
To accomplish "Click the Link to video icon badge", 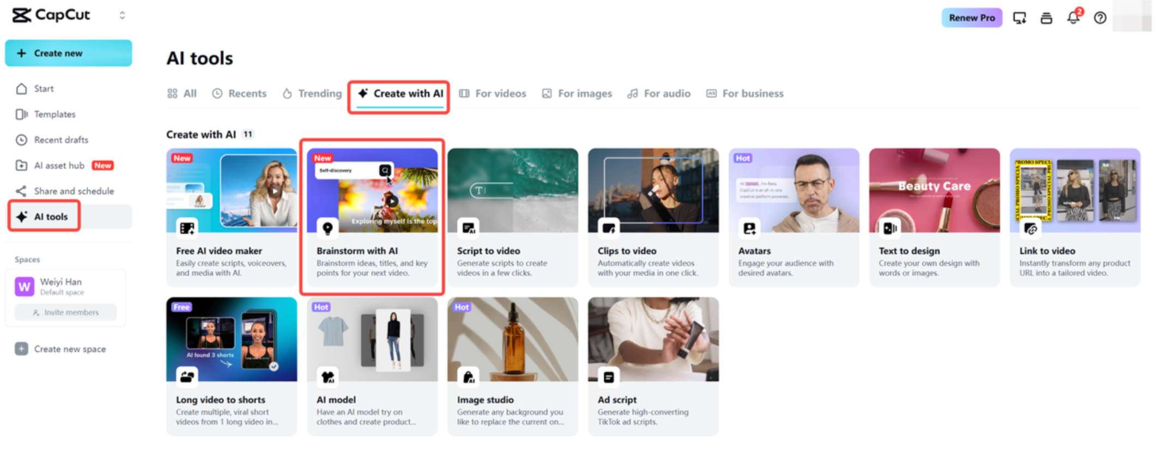I will point(1030,228).
